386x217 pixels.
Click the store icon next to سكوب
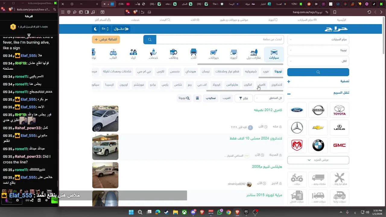[197, 98]
